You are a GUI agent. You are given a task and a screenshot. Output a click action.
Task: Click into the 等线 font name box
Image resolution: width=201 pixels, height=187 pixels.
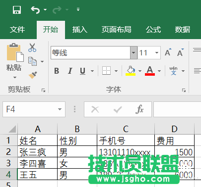tap(90, 53)
